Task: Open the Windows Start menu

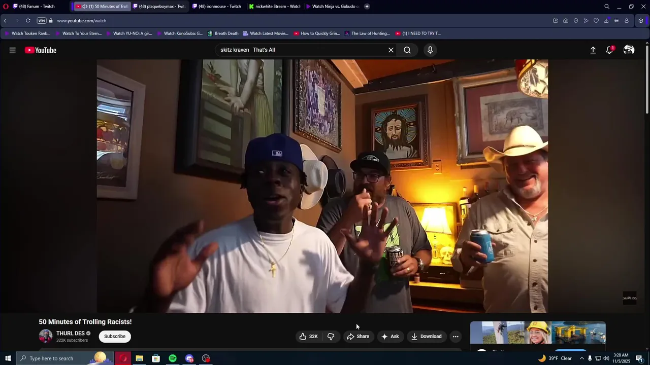Action: pos(8,358)
